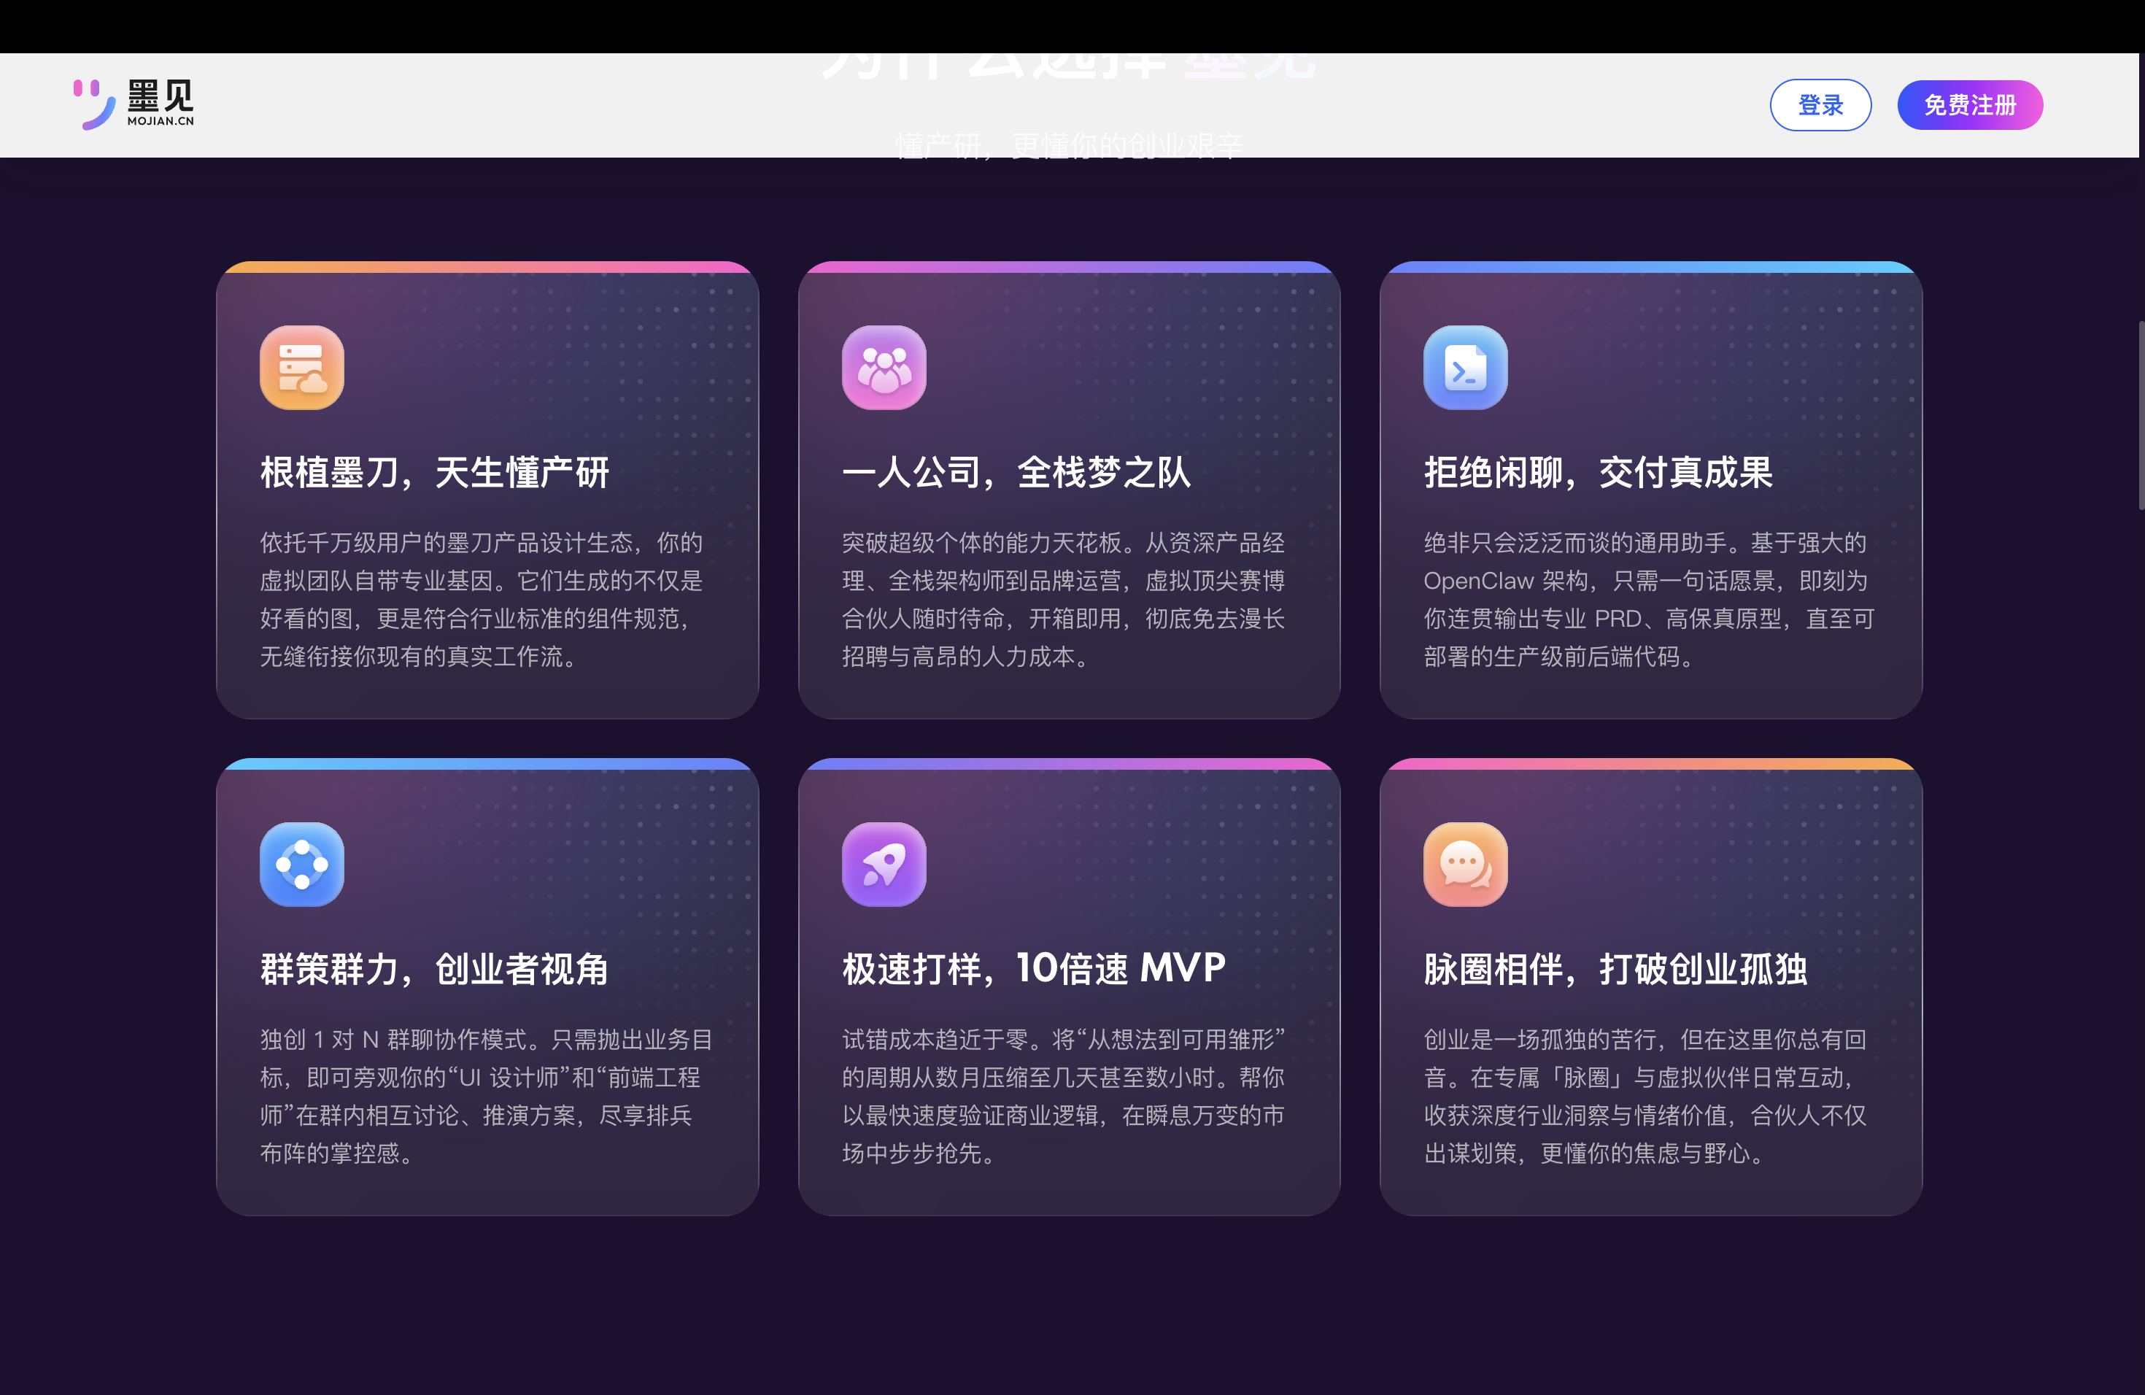Click the paragraph starting 创业是一场孤独的苦行
The width and height of the screenshot is (2145, 1395).
click(x=1646, y=1096)
